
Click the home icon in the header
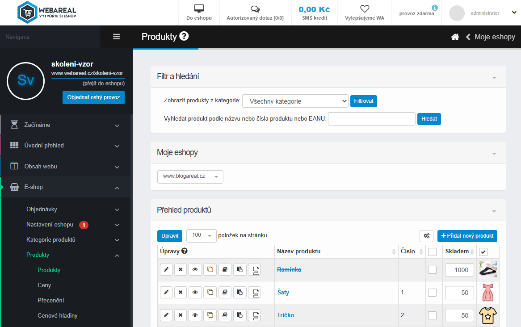tap(455, 37)
